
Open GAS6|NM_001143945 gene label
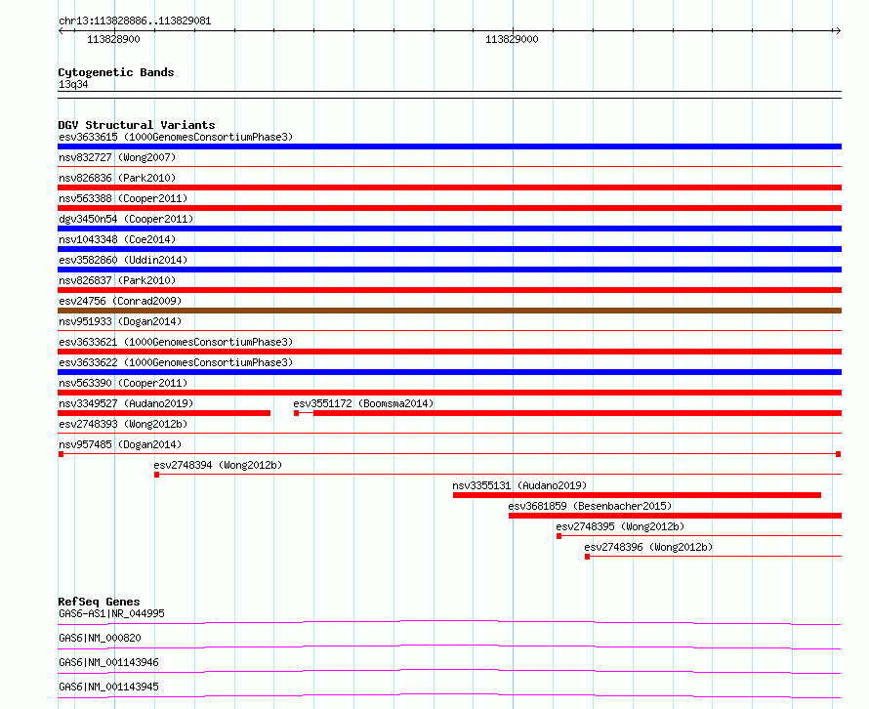click(108, 687)
